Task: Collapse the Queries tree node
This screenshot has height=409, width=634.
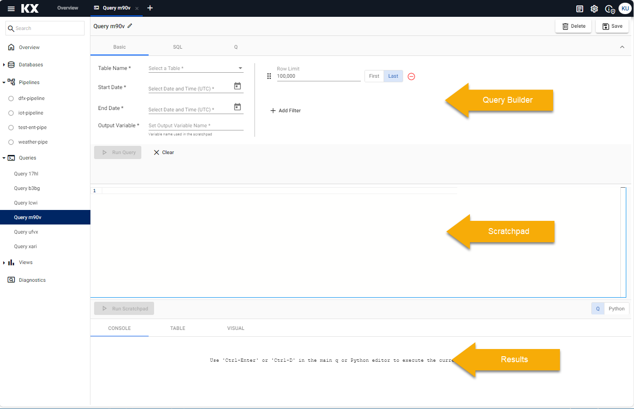Action: [4, 158]
